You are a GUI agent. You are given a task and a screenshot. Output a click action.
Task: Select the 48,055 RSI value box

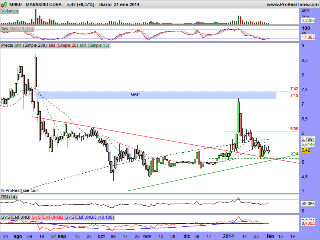pos(308,204)
